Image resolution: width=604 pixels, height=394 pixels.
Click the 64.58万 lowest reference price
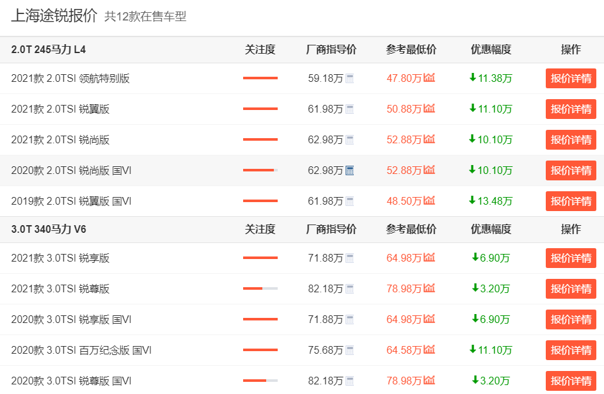tap(404, 351)
